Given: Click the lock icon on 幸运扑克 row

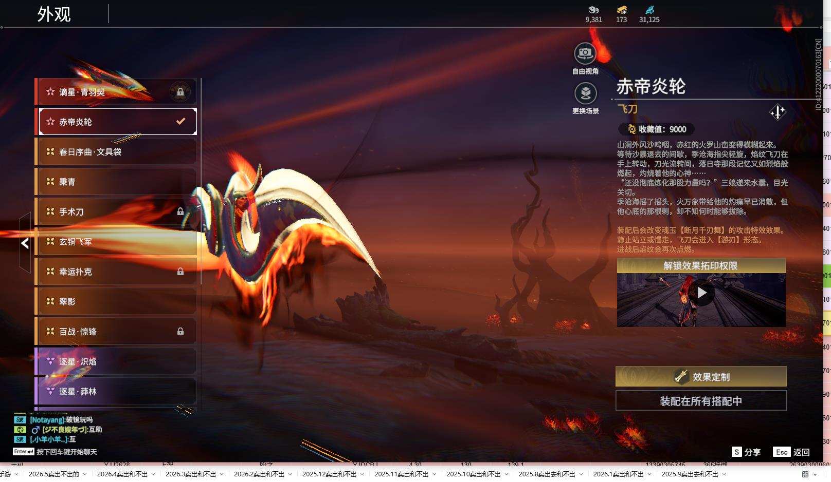Looking at the screenshot, I should 180,272.
